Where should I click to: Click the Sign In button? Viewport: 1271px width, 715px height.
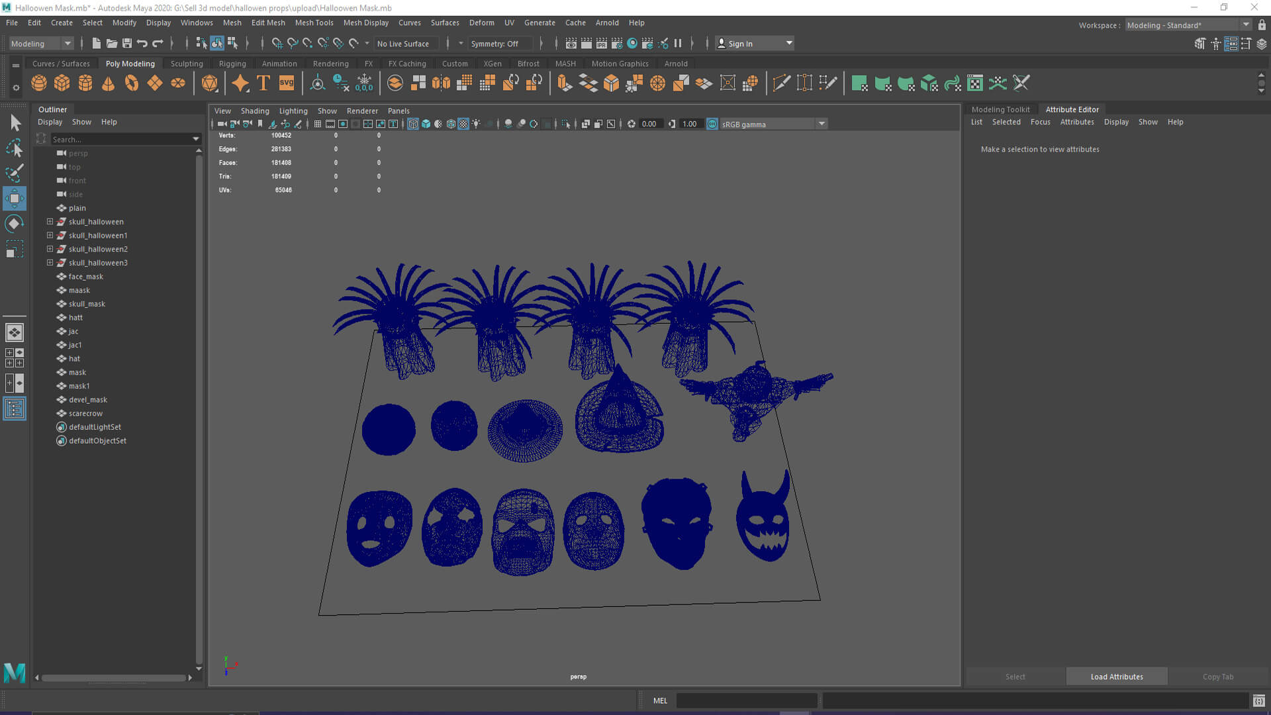coord(755,44)
